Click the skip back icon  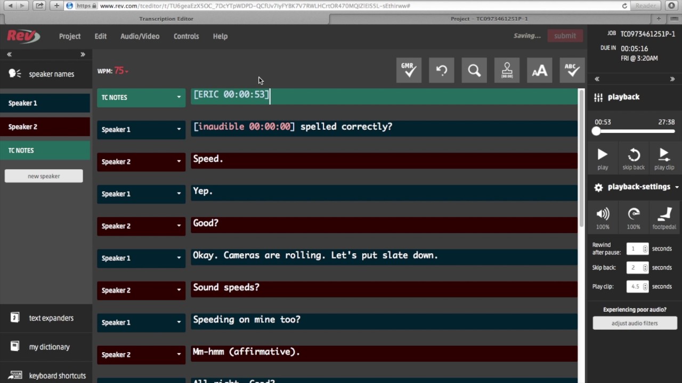[634, 155]
